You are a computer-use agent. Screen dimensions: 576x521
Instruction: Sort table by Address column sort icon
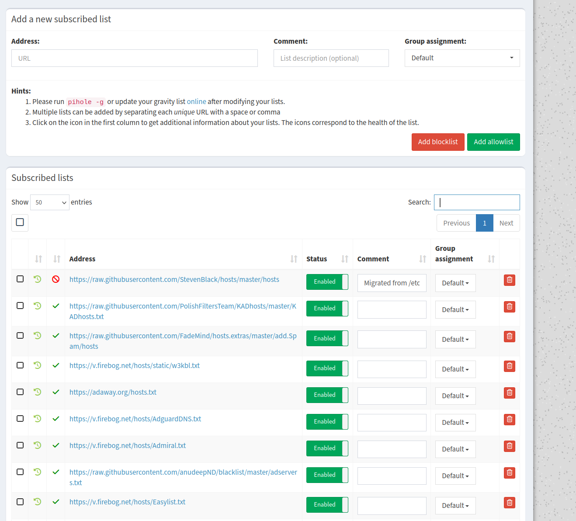[294, 259]
